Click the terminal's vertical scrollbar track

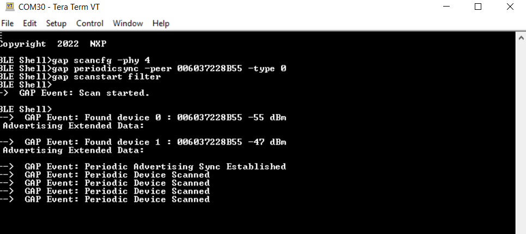pos(521,131)
